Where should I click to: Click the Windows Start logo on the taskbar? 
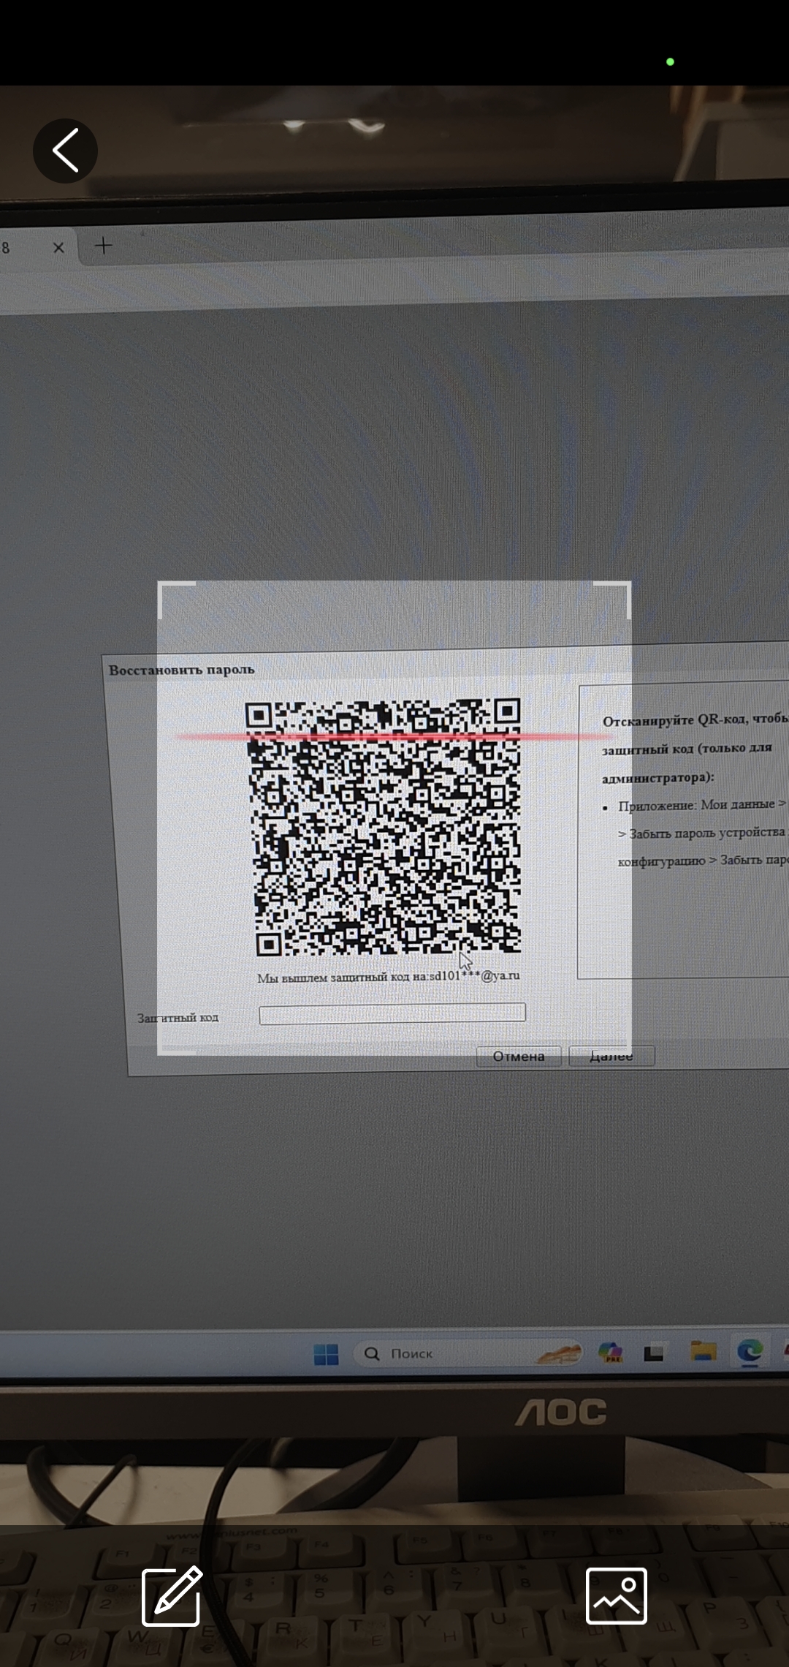[x=326, y=1354]
